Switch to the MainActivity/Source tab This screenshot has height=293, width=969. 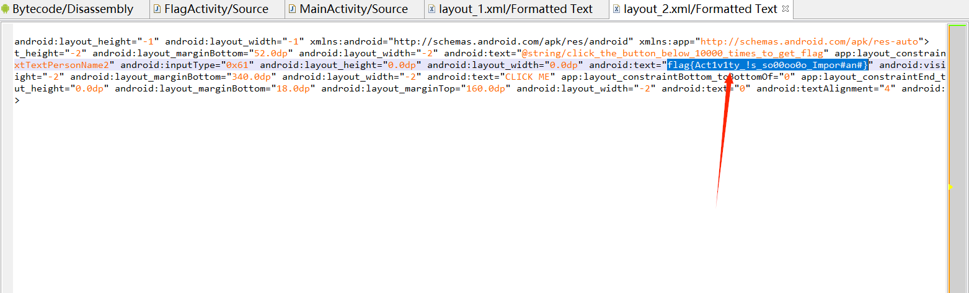click(353, 9)
